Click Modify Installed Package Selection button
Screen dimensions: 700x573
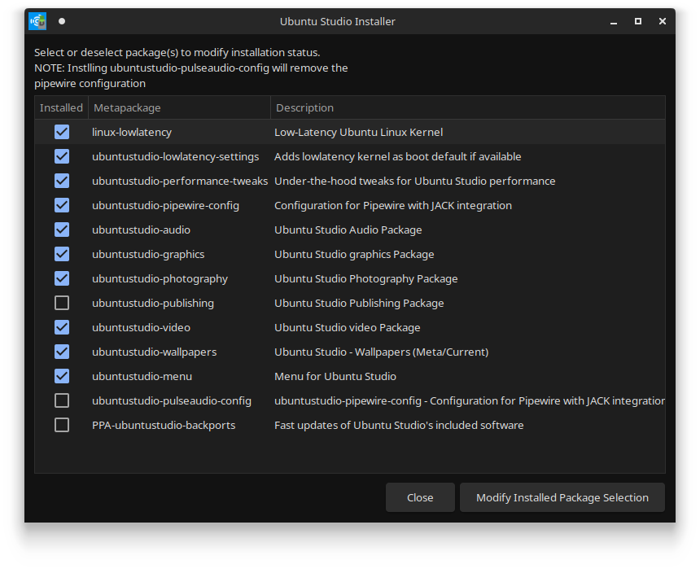(x=562, y=497)
